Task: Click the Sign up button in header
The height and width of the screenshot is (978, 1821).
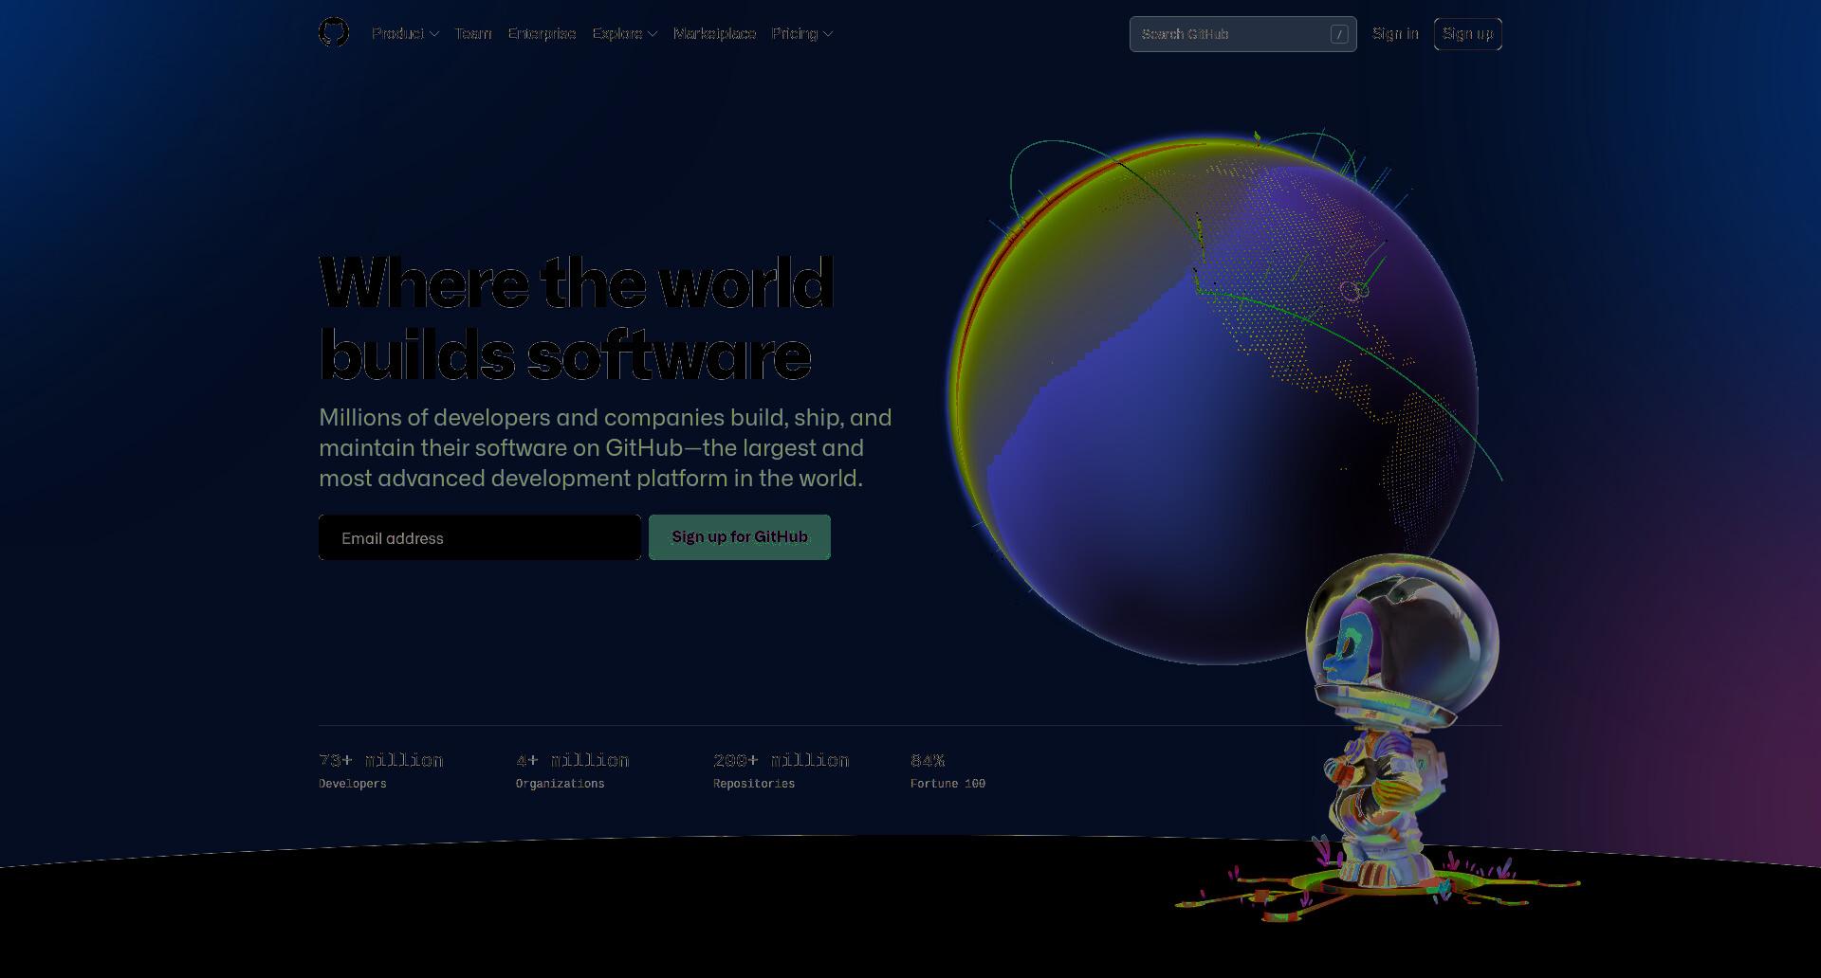Action: 1467,34
